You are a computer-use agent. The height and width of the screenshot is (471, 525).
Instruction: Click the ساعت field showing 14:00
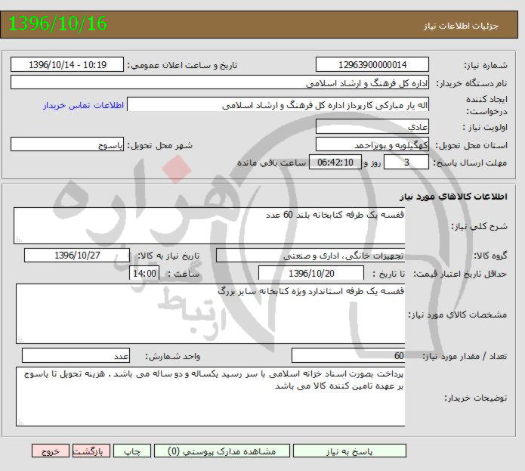[x=144, y=274]
